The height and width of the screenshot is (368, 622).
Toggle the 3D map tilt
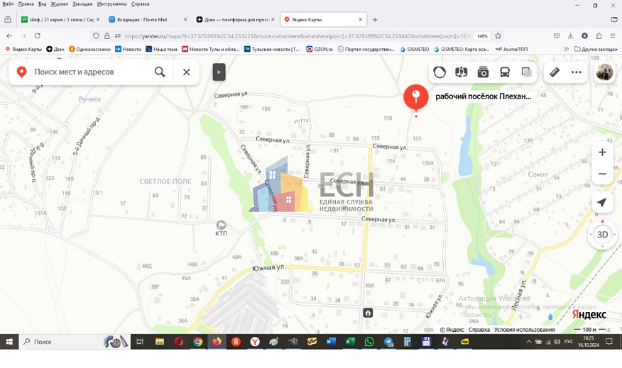[603, 235]
